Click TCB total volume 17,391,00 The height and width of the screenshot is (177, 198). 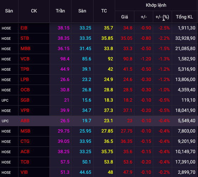pos(185,162)
